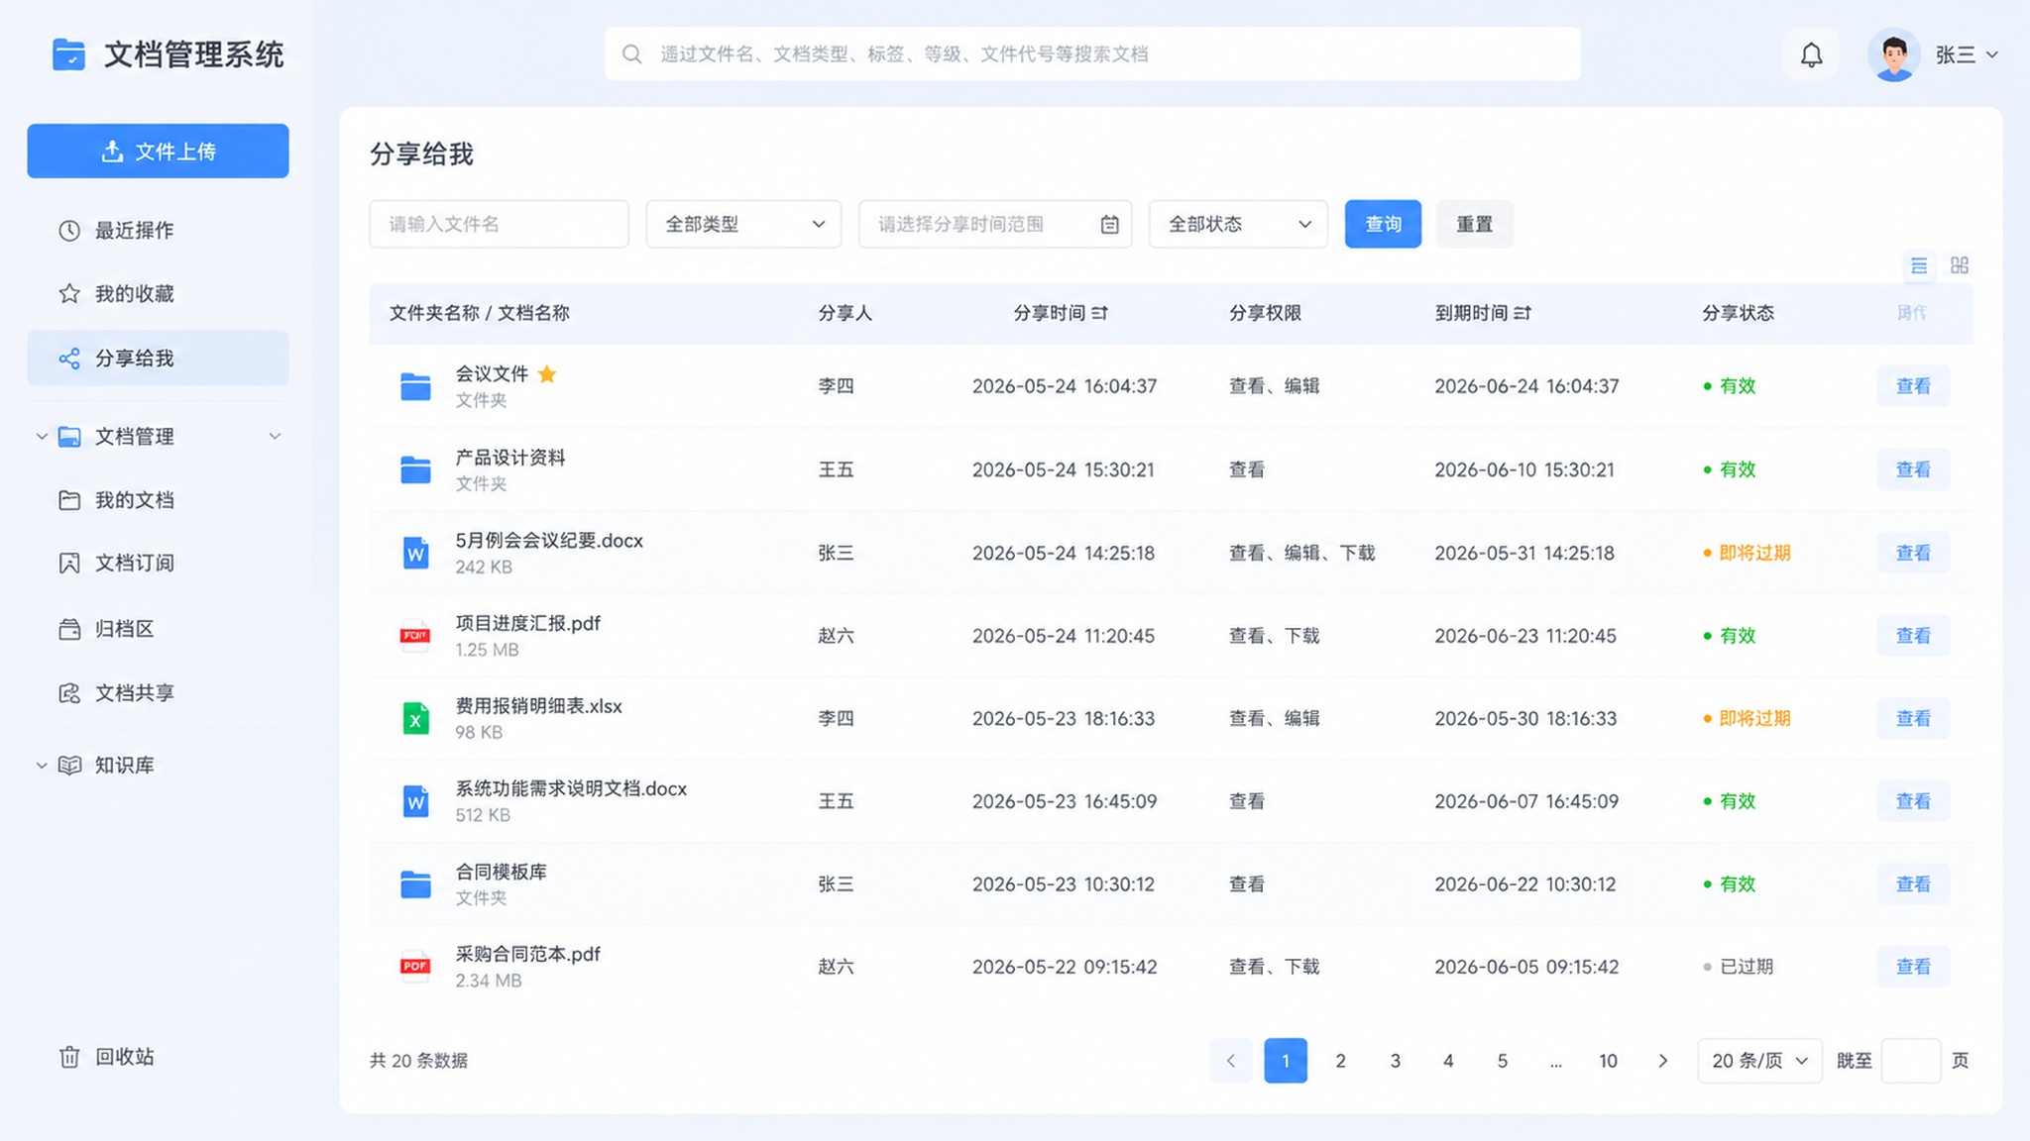Click the 产品设计资料 folder icon
This screenshot has height=1141, width=2030.
pos(415,469)
